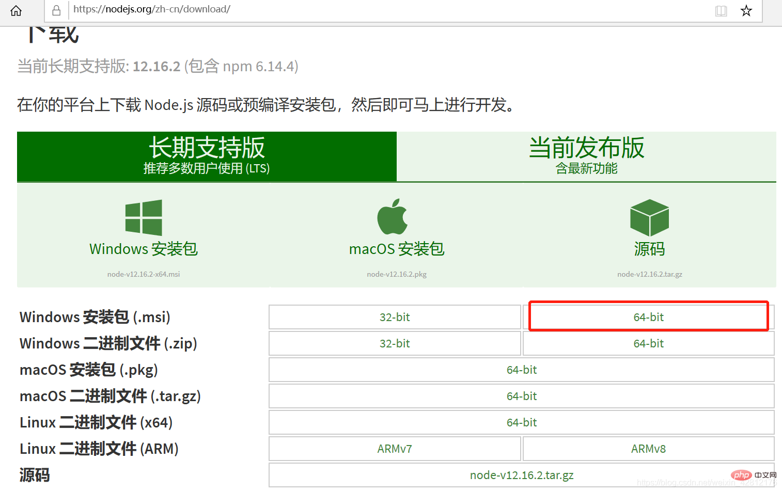Select the Apple logo macOS installer icon
The width and height of the screenshot is (782, 492).
(x=393, y=216)
